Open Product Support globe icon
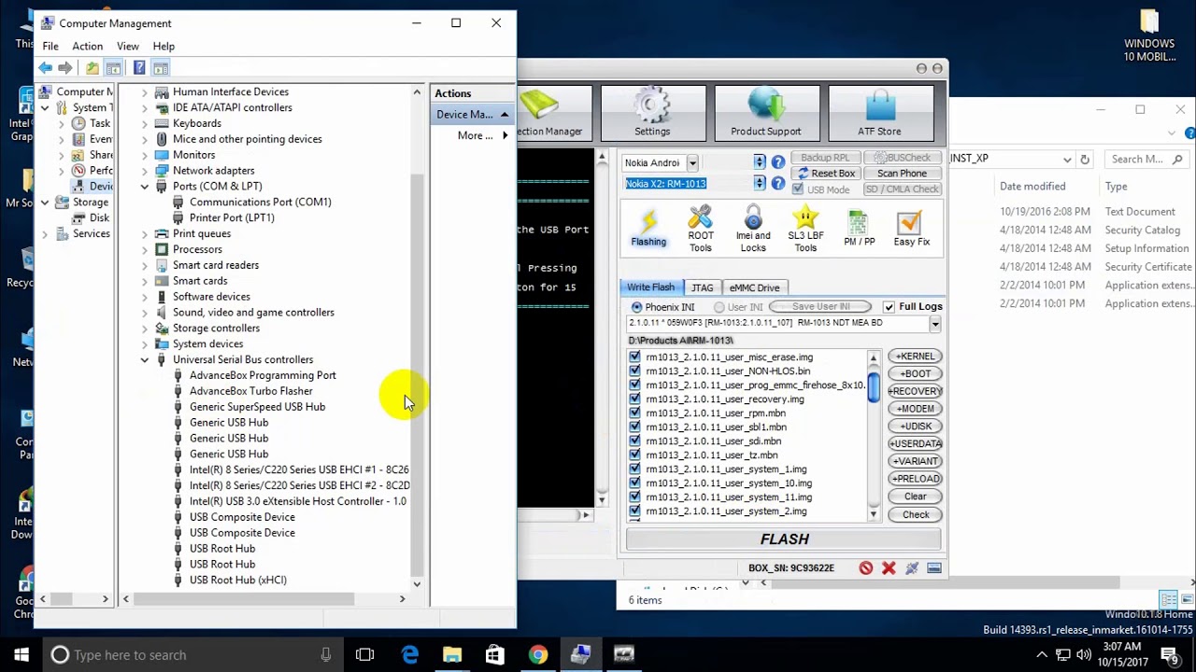Image resolution: width=1196 pixels, height=672 pixels. 765,112
